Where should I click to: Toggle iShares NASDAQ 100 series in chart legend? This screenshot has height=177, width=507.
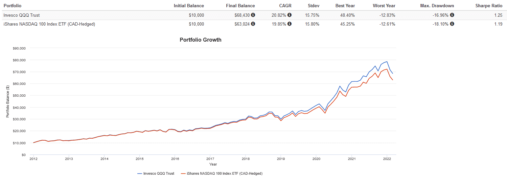click(x=224, y=173)
